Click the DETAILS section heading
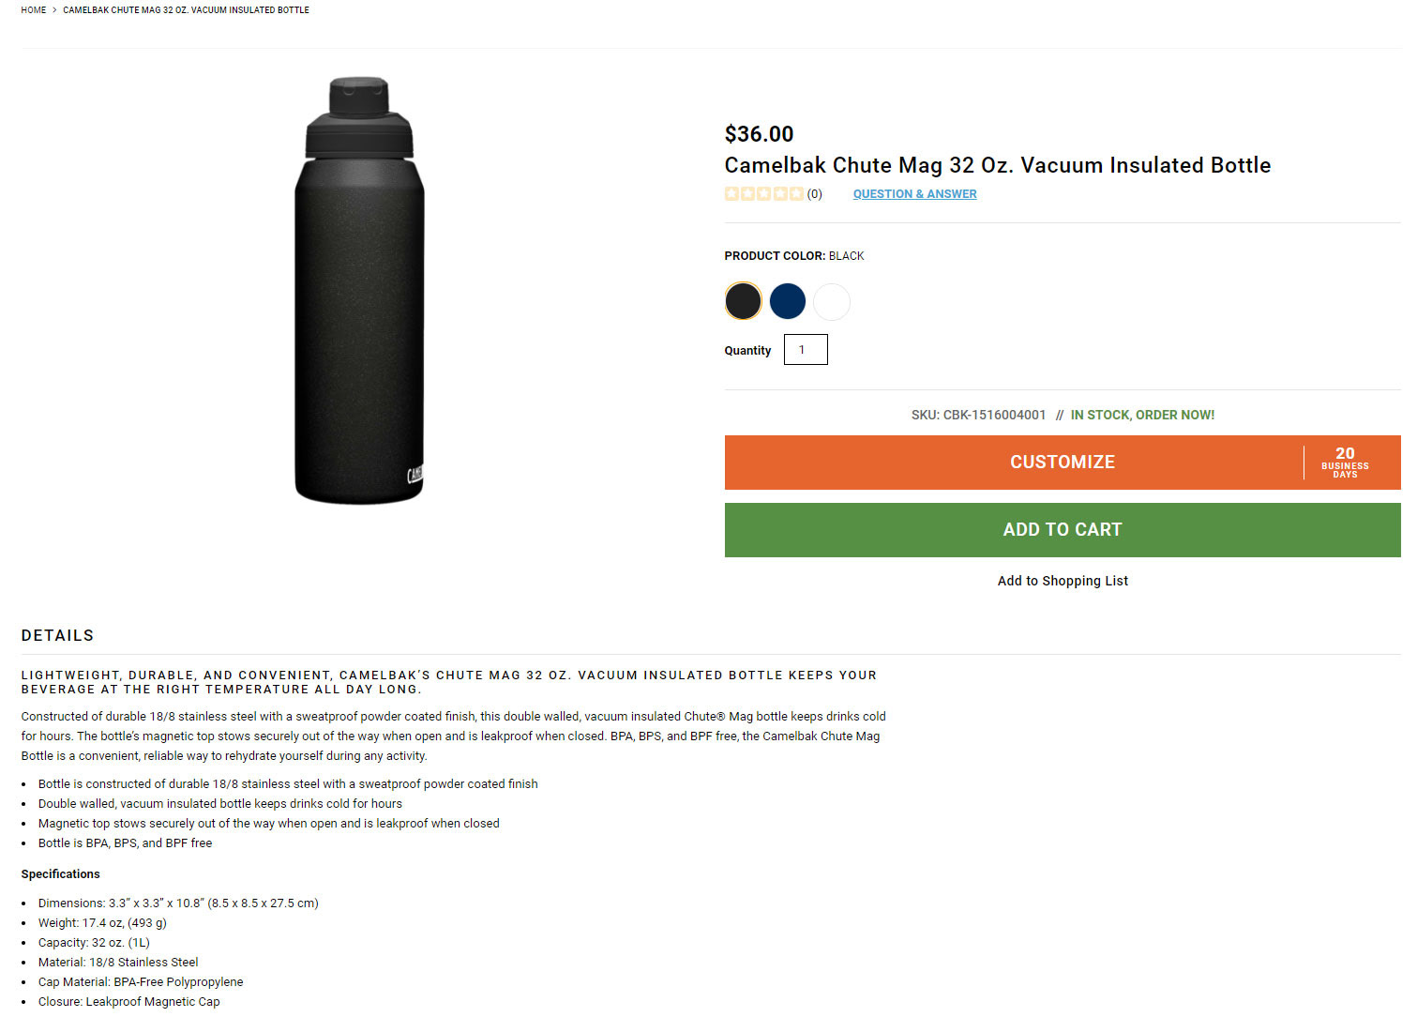Image resolution: width=1417 pixels, height=1017 pixels. coord(57,635)
